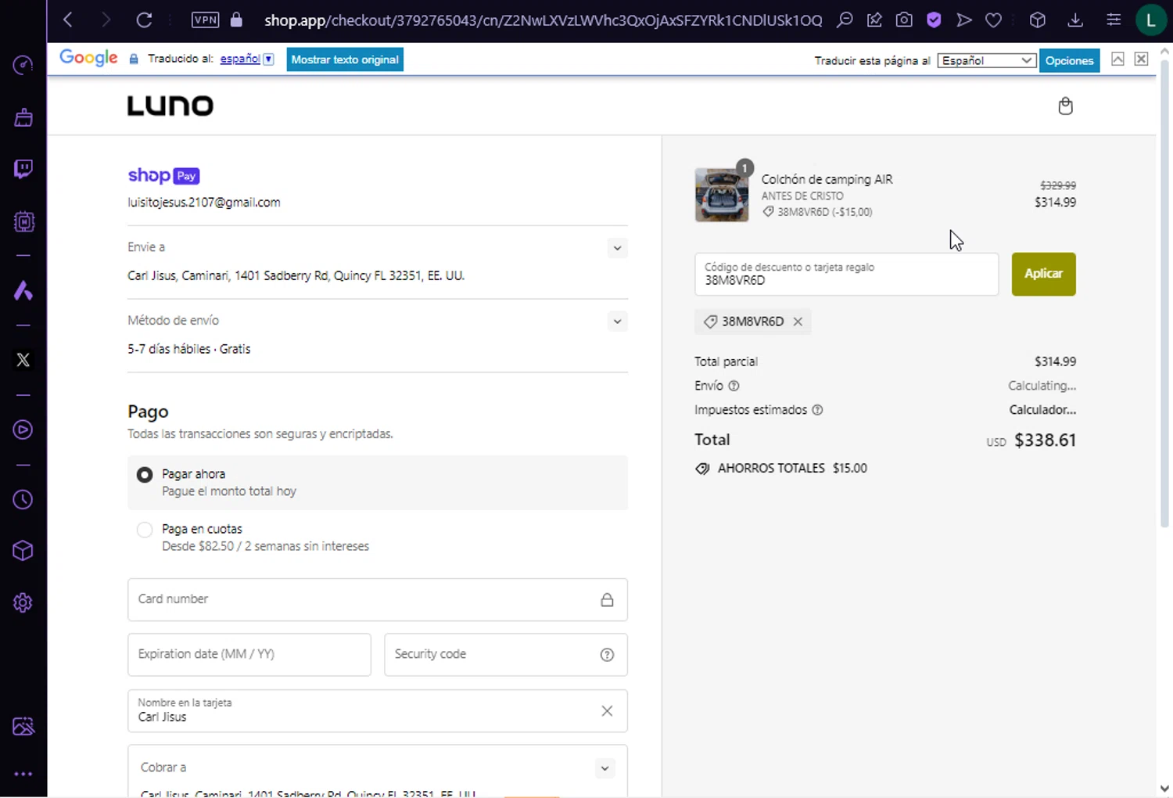Screen dimensions: 1173x798
Task: Click Colchón de camping AIR product name
Action: click(827, 179)
